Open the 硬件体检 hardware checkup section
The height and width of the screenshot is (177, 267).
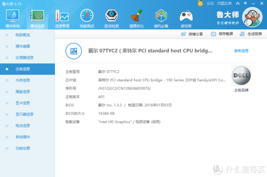pyautogui.click(x=12, y=18)
